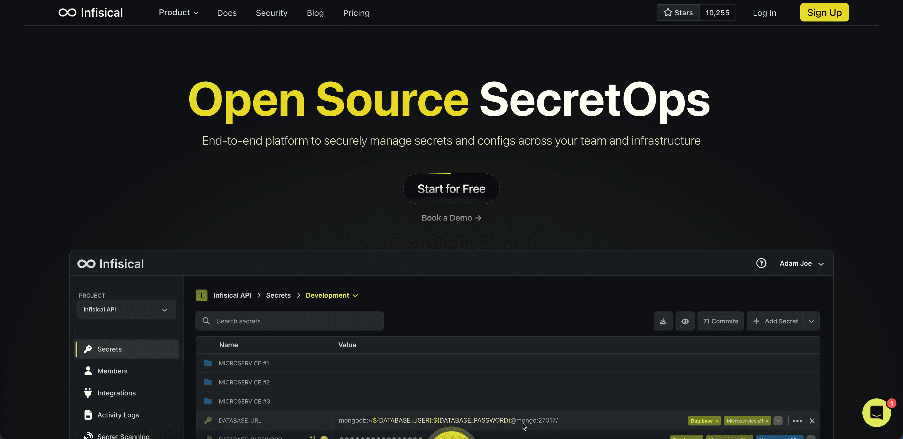This screenshot has width=903, height=439.
Task: Reveal secret values with the eye icon
Action: (x=685, y=321)
